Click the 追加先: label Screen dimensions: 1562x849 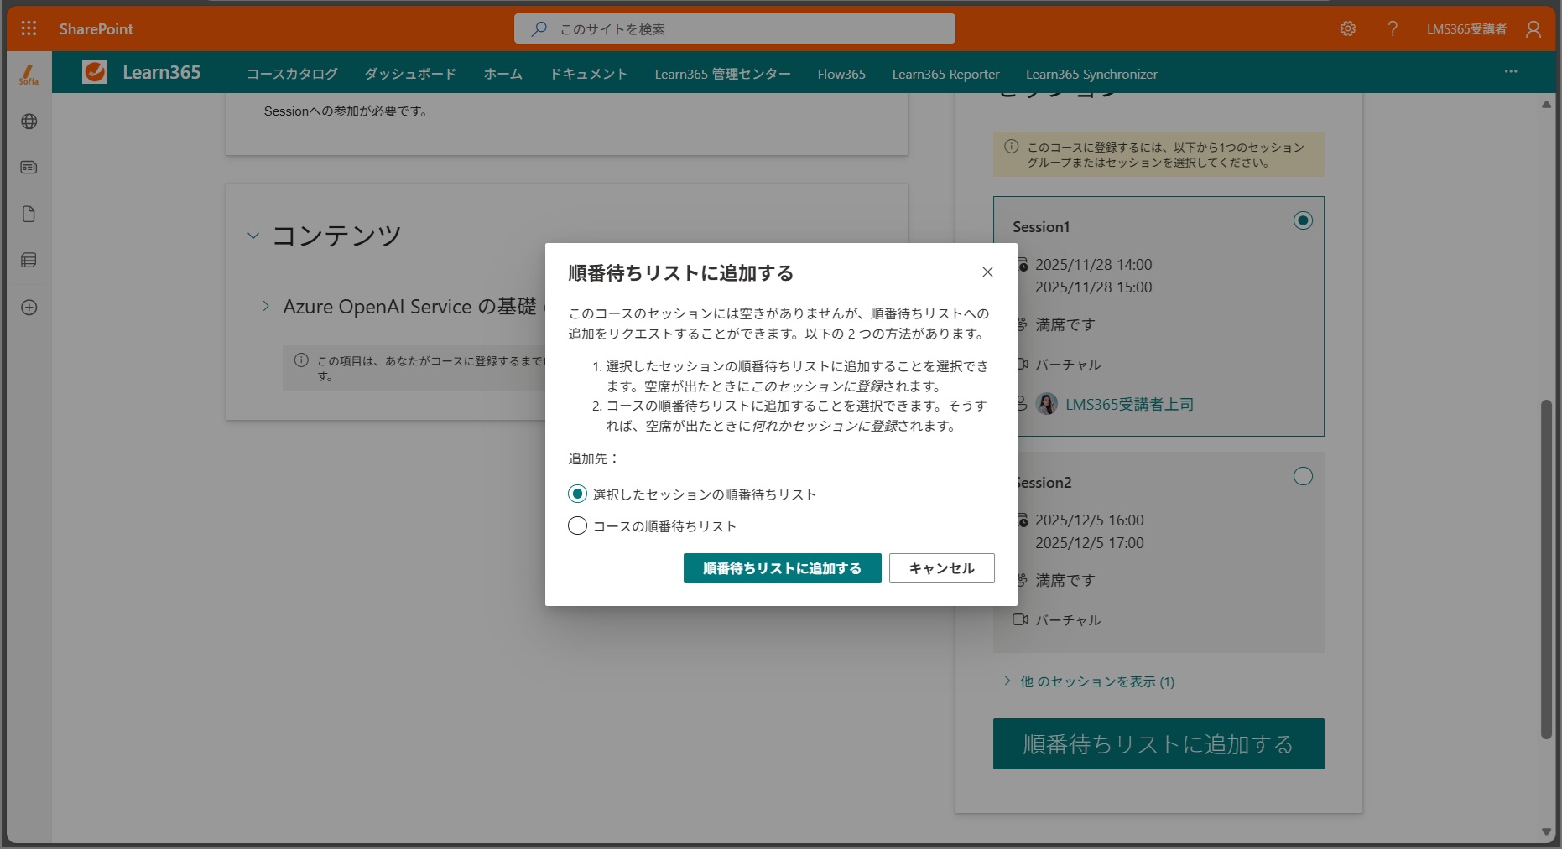pyautogui.click(x=593, y=458)
